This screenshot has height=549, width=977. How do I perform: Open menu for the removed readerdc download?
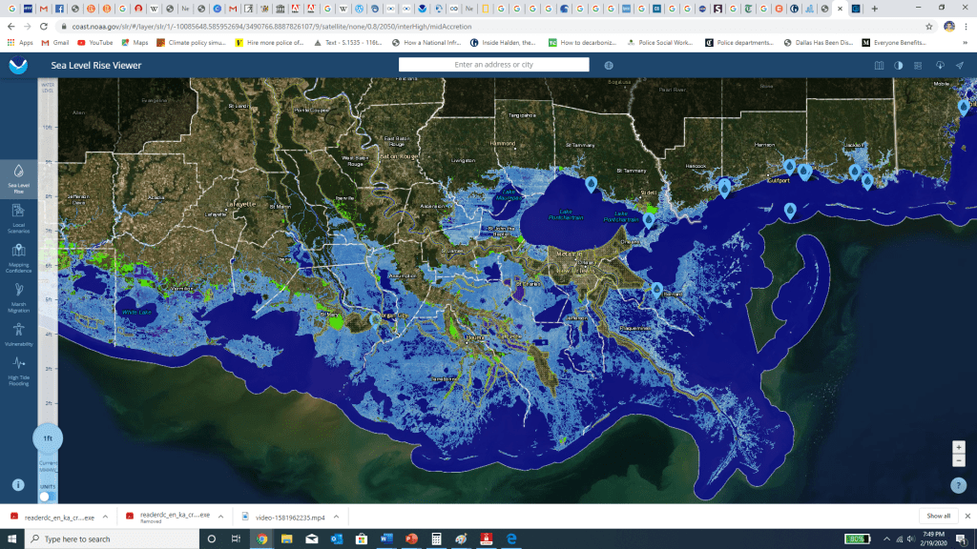[220, 516]
